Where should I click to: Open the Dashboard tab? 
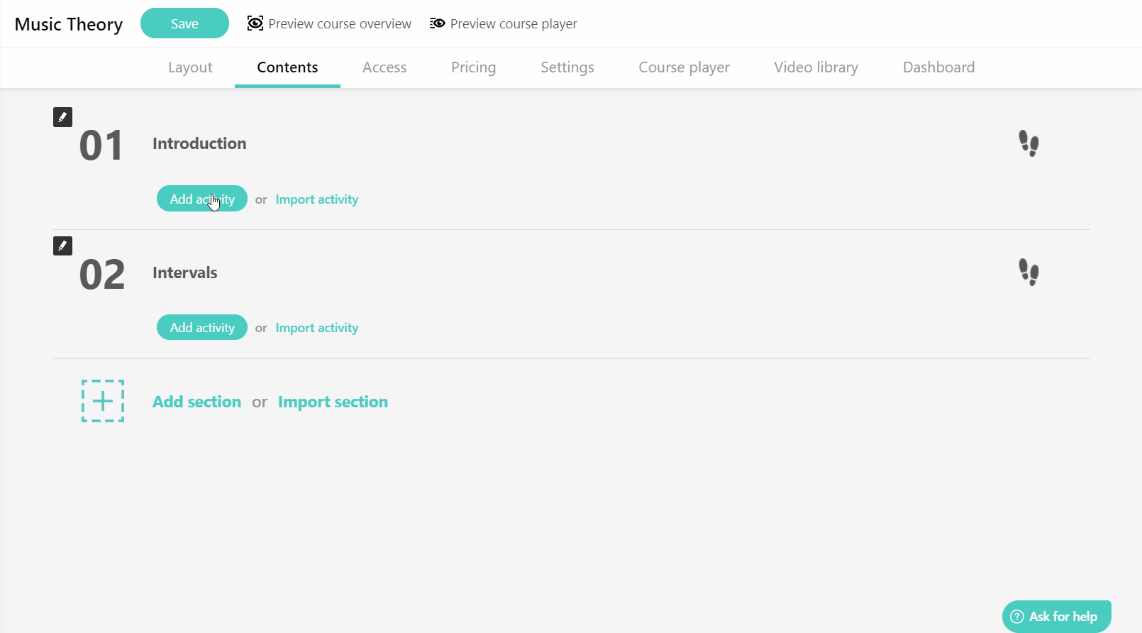coord(938,67)
